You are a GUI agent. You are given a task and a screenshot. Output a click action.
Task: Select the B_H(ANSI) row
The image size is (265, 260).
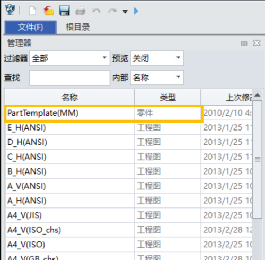click(x=128, y=171)
